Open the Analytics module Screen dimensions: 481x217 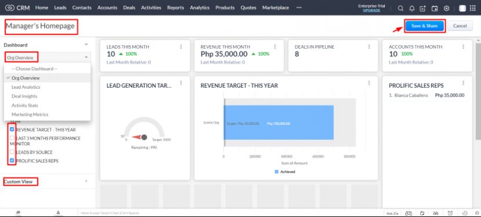click(200, 8)
